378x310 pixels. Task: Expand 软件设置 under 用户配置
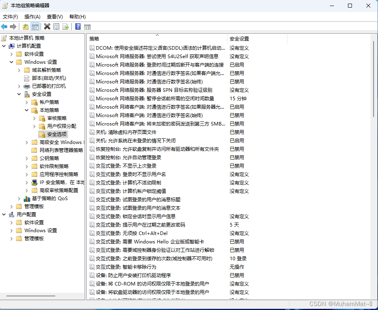(11, 223)
